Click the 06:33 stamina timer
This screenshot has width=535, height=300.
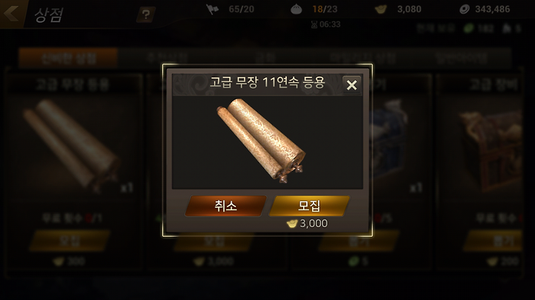click(326, 25)
